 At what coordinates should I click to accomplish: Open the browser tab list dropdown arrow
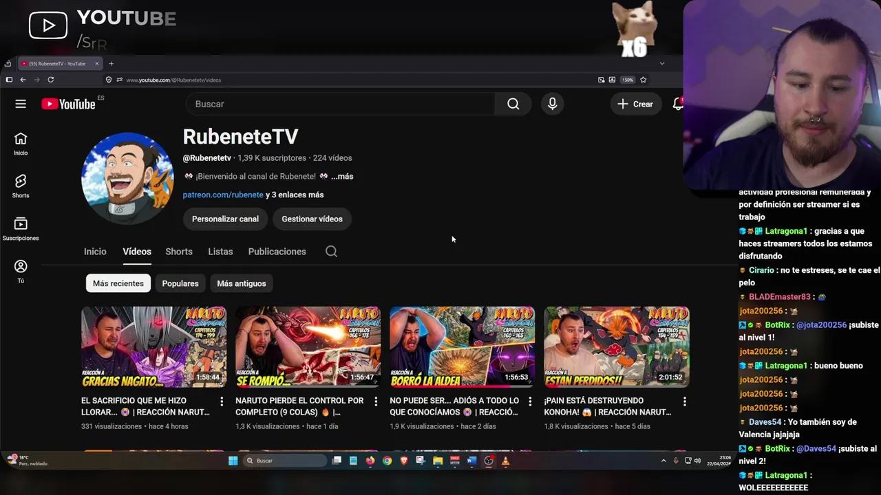point(662,63)
